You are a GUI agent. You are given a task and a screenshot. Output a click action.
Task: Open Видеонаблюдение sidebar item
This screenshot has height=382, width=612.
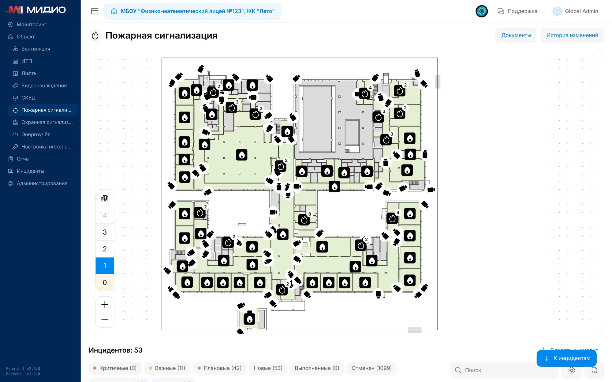pos(44,86)
